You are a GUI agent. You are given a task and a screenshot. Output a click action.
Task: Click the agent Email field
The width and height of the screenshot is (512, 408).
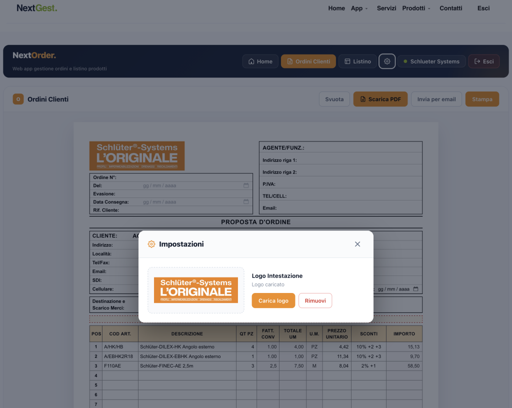(x=340, y=208)
